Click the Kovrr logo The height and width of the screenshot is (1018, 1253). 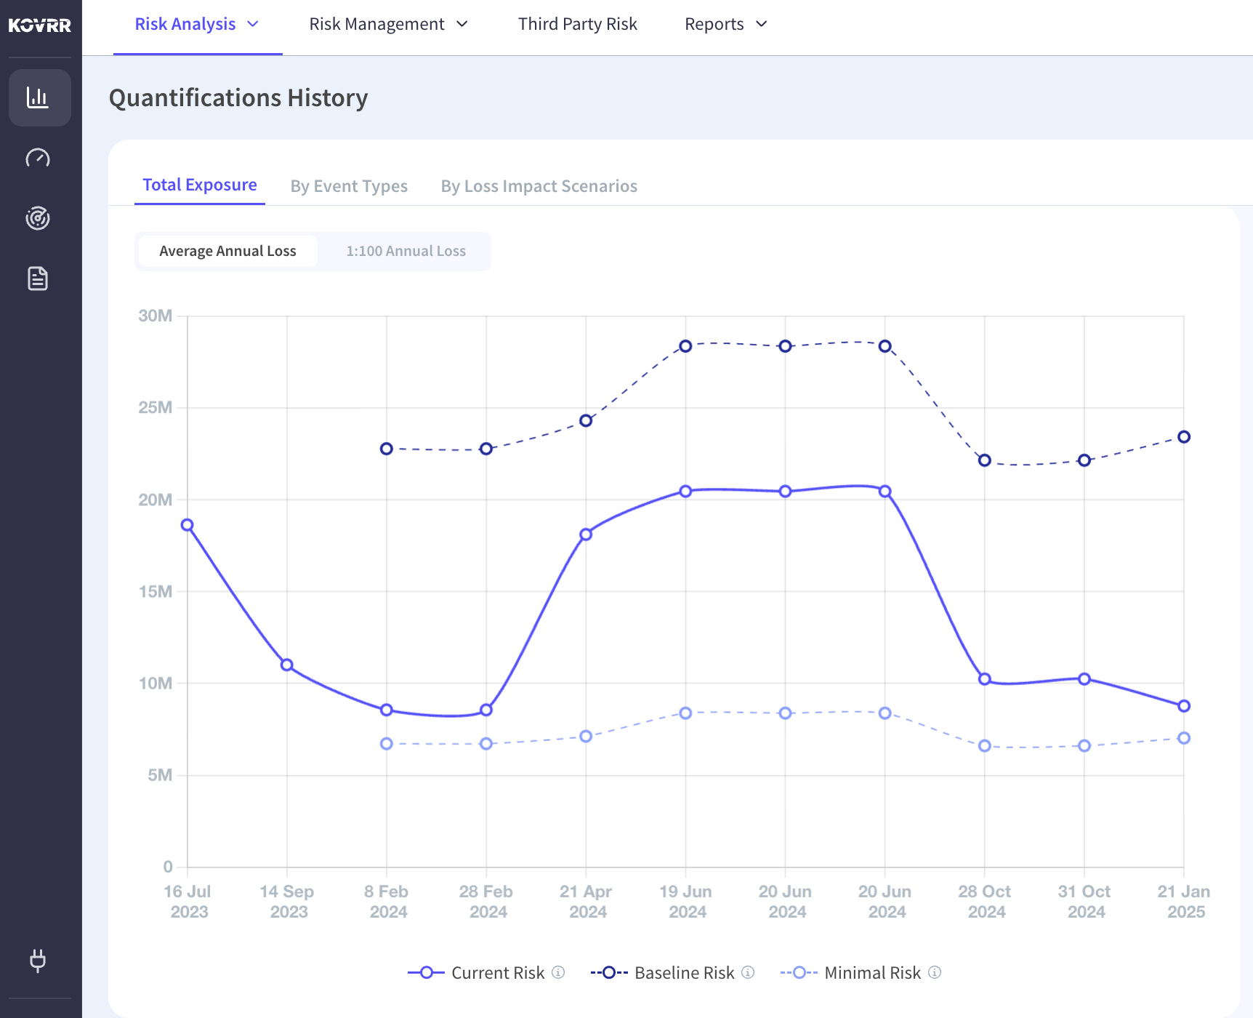click(x=40, y=25)
